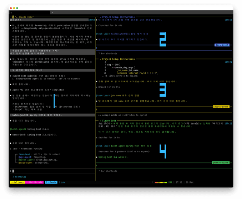Expand the '+5 lines (ctrl+o to expand)' code block
Screen dimensions: 242x199
(x=120, y=76)
